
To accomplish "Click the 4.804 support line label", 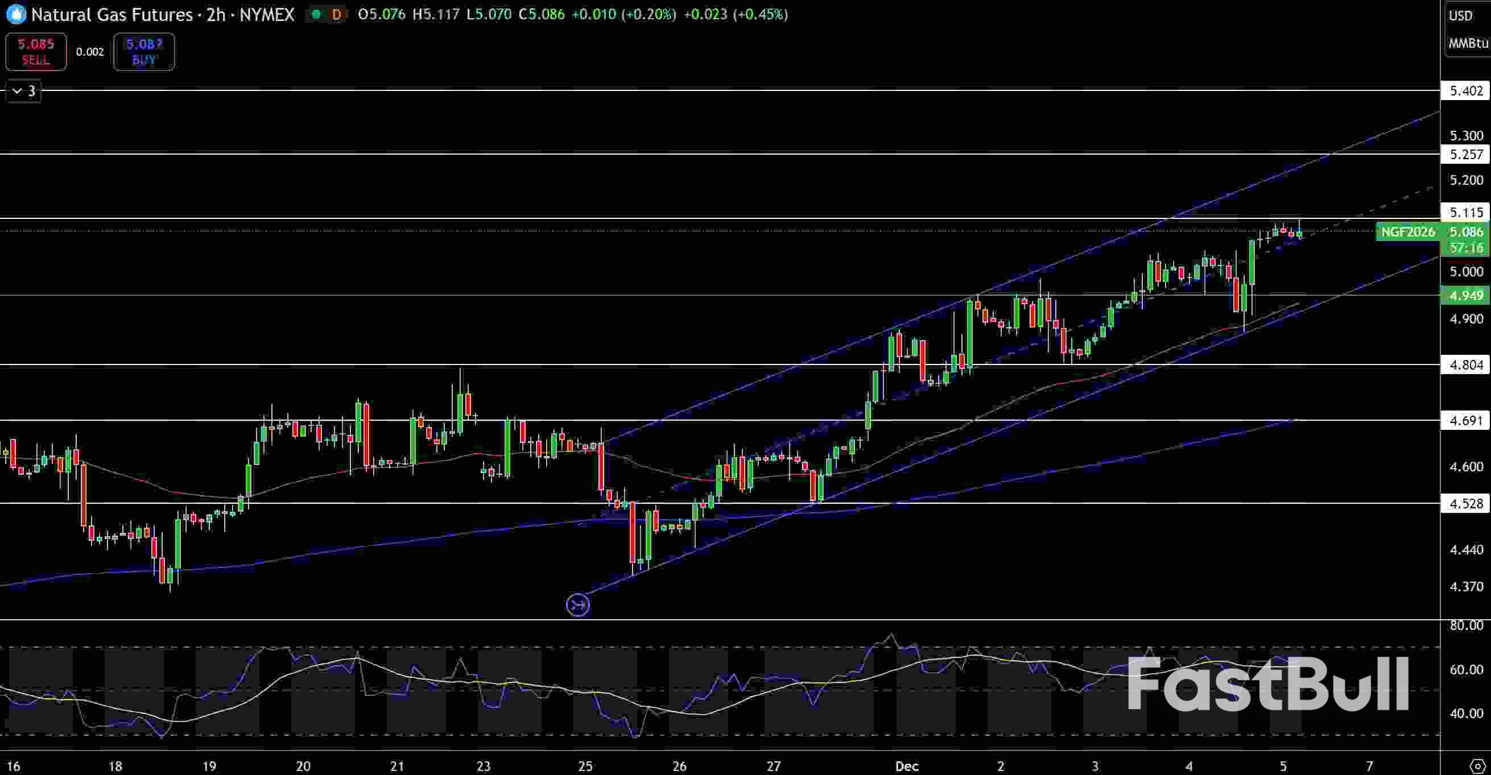I will pos(1465,365).
